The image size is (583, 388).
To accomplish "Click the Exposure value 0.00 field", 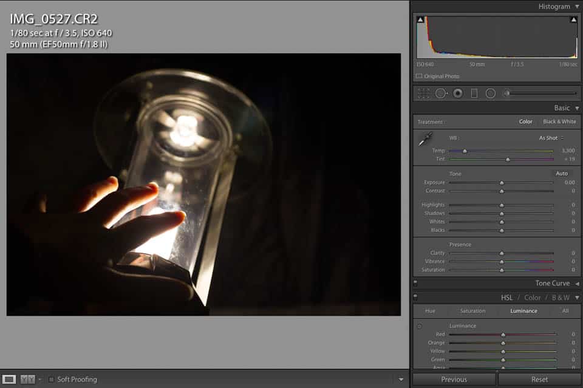I will pyautogui.click(x=570, y=183).
